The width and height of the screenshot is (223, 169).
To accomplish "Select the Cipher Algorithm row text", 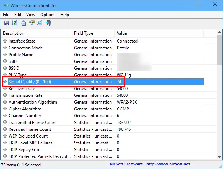I will [25, 109].
